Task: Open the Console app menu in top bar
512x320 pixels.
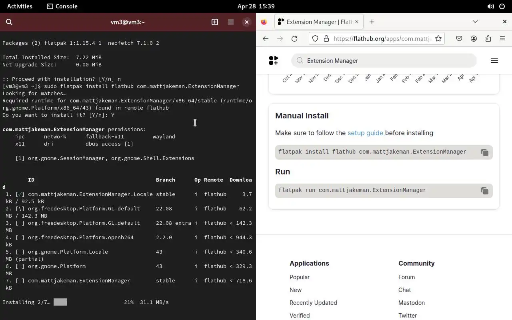Action: coord(62,6)
